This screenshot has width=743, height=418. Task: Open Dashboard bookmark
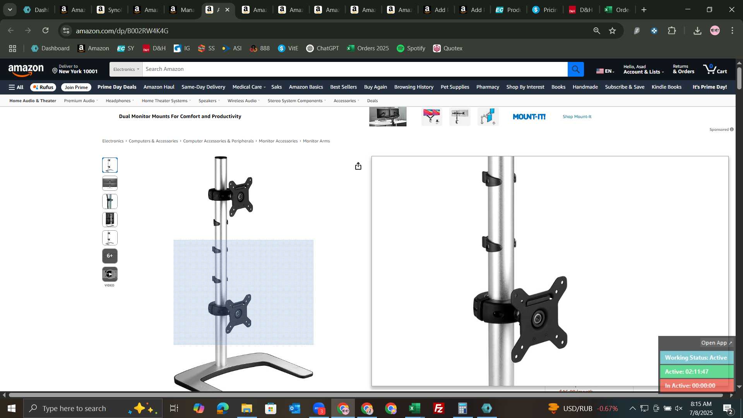[50, 48]
